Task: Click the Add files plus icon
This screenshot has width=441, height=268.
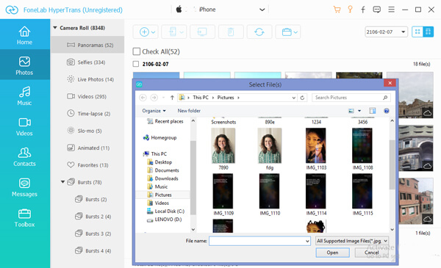Action: coord(144,32)
